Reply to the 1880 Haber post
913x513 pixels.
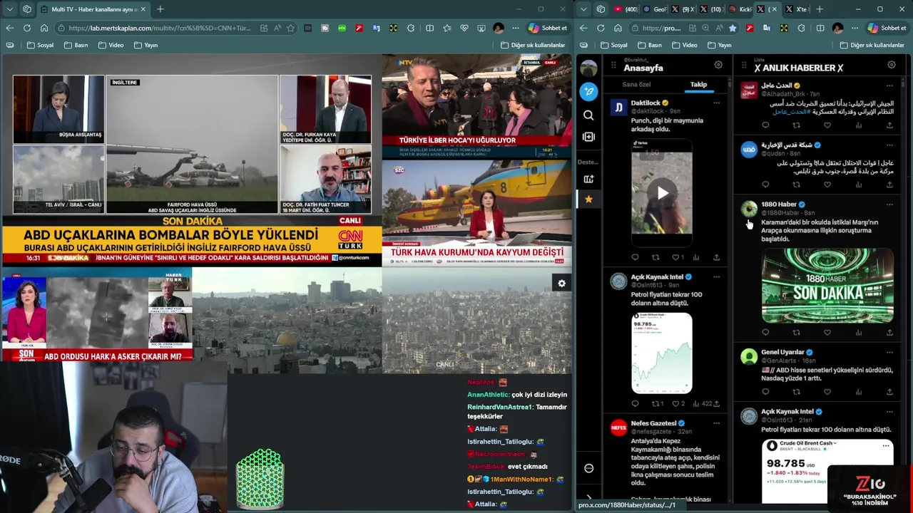pos(765,332)
